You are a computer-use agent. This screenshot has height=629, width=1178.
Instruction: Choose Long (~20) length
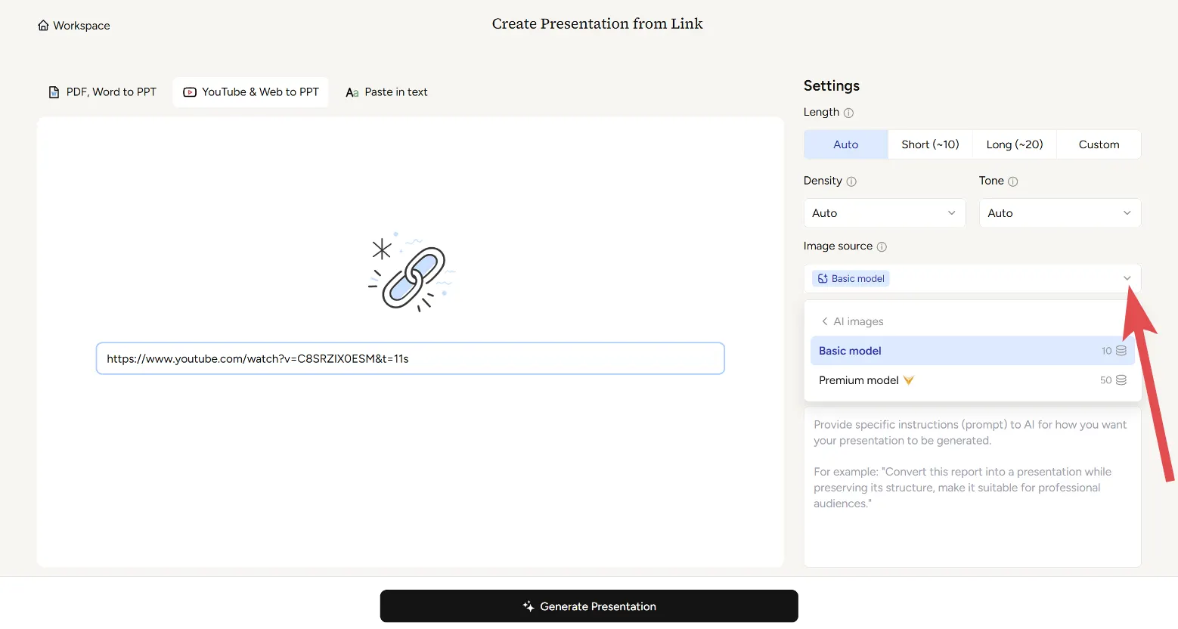pos(1014,144)
